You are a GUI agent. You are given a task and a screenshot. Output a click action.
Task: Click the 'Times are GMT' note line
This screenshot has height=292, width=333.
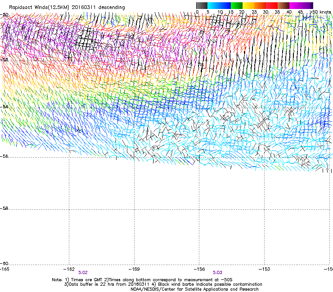tap(142, 280)
